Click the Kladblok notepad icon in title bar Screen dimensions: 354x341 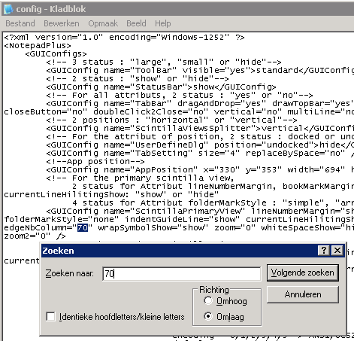click(8, 9)
